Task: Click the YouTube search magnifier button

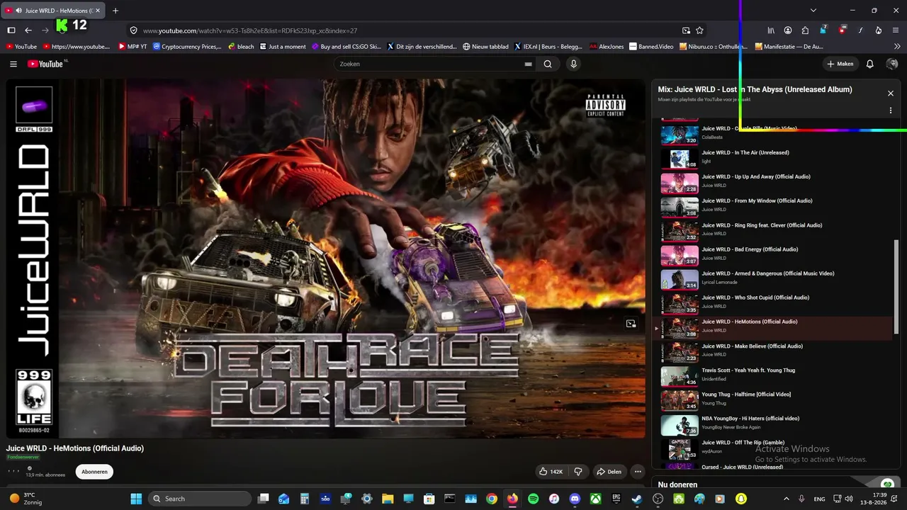Action: 548,64
